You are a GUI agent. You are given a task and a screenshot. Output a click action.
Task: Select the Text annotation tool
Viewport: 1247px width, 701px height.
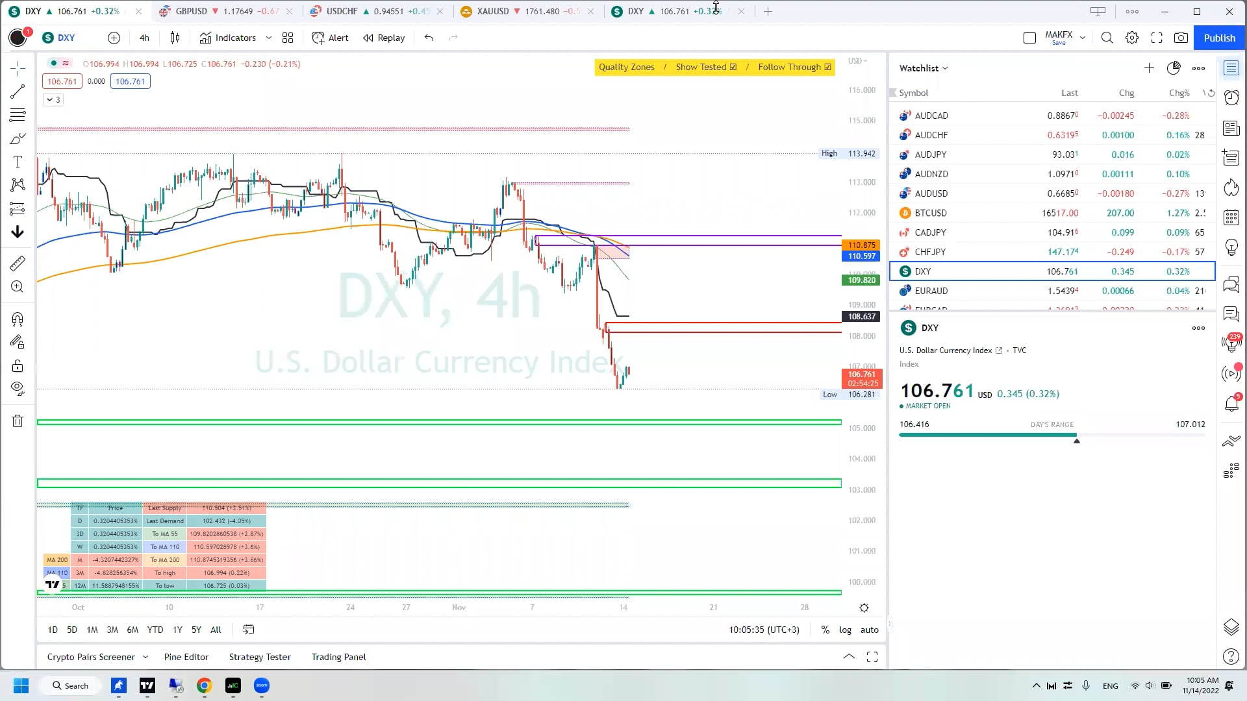18,162
